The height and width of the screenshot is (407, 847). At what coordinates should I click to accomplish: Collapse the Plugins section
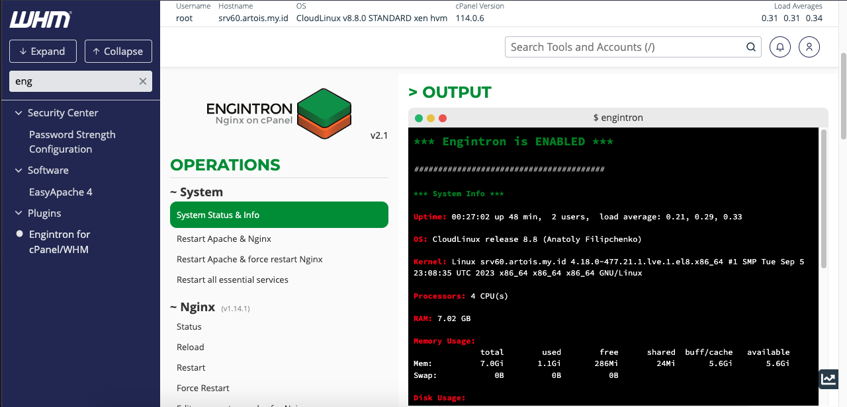(19, 213)
